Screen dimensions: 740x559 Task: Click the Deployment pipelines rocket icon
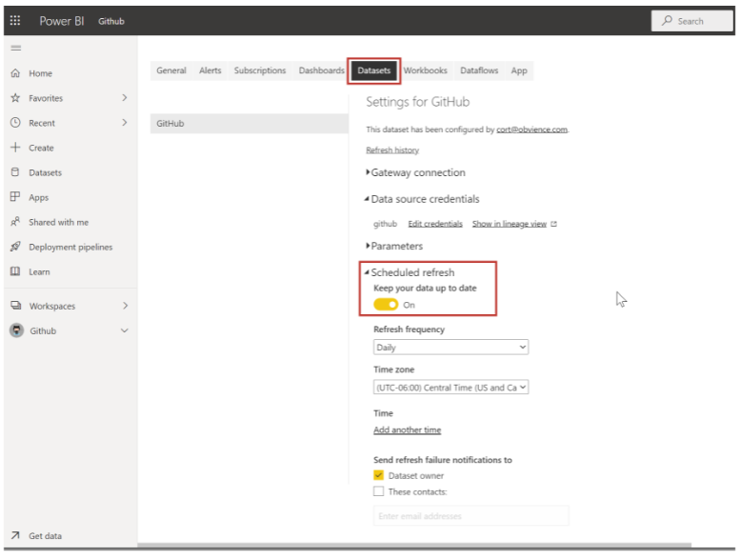coord(15,247)
